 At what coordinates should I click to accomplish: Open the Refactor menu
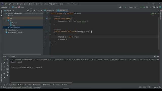click(x=32, y=4)
